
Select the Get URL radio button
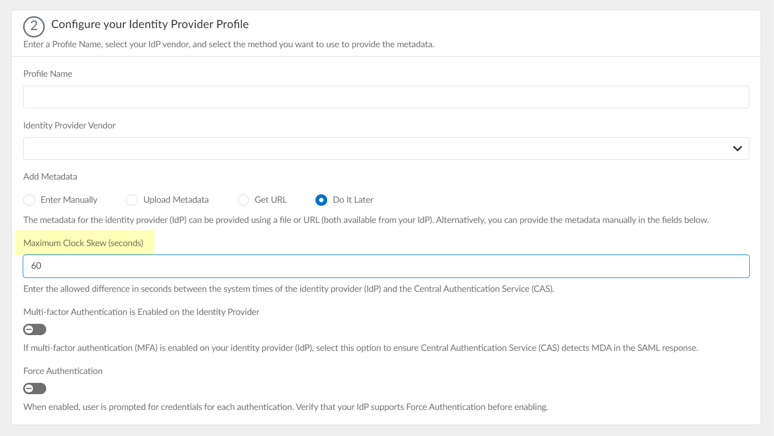click(243, 200)
